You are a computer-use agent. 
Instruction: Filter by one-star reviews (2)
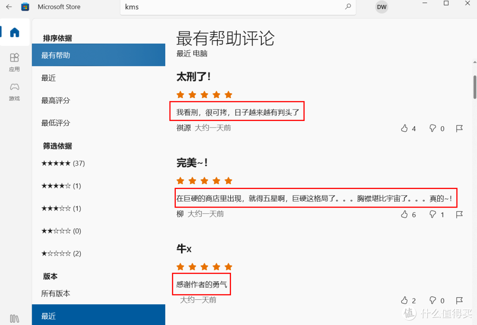[x=61, y=253]
